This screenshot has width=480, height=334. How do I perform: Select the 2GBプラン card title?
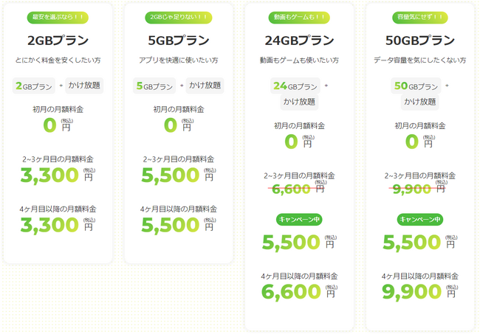coord(58,41)
